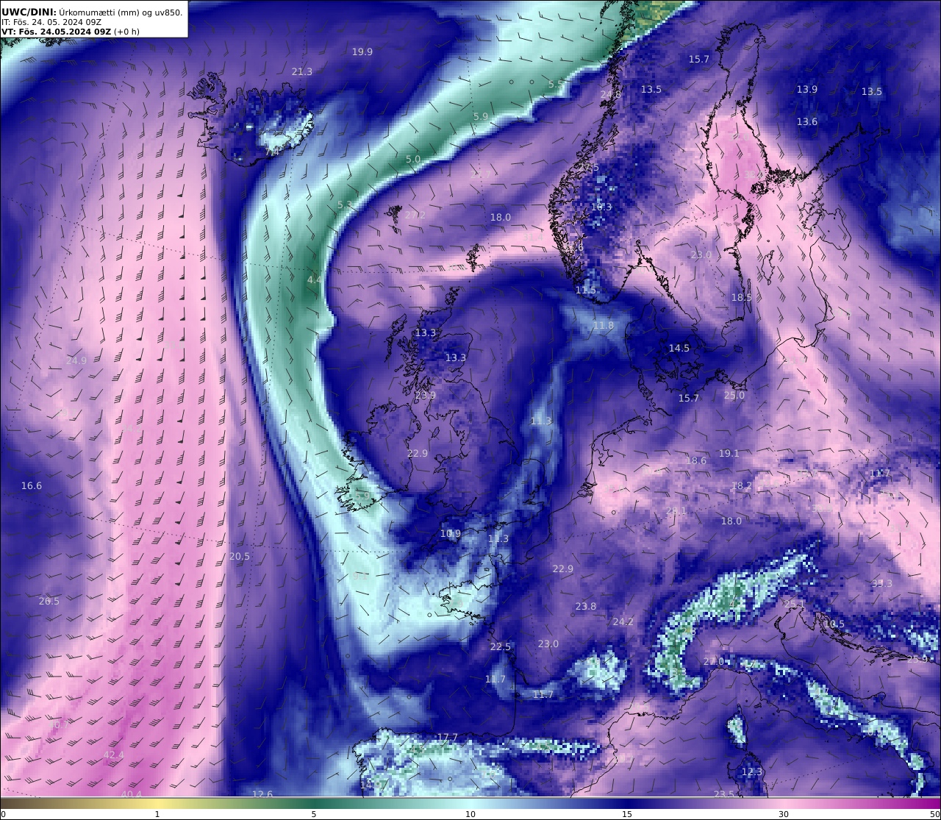Click the colorbar tick label 30
This screenshot has height=820, width=941.
pyautogui.click(x=784, y=814)
